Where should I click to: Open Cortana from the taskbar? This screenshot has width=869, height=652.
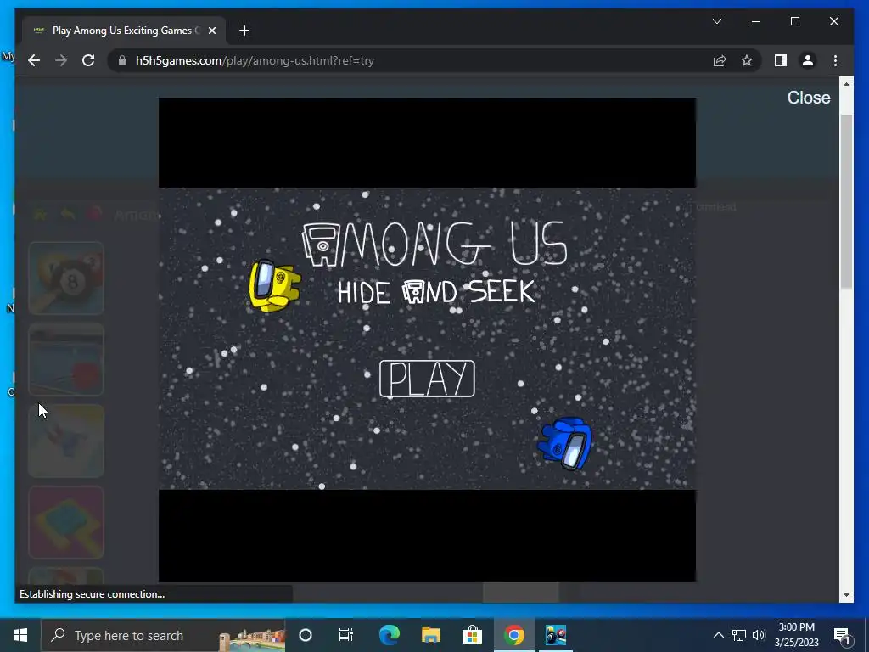click(306, 635)
